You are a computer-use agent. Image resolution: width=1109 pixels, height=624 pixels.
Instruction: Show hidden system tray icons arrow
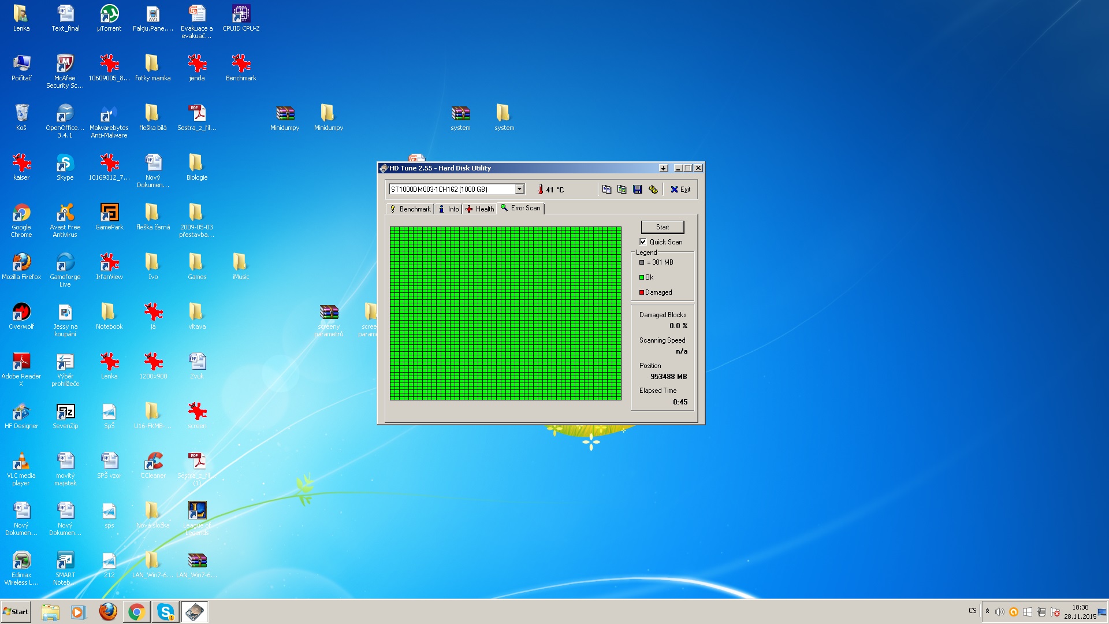tap(987, 611)
